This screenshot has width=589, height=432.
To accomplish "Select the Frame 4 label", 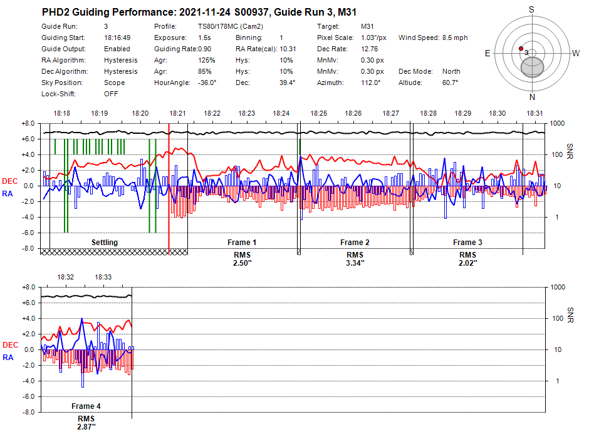I will click(x=86, y=406).
